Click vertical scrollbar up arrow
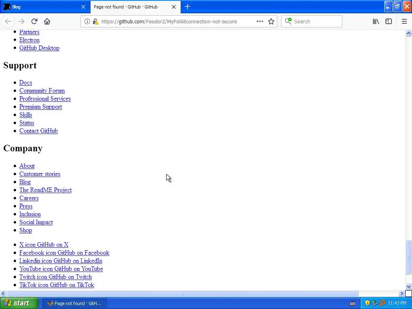This screenshot has height=309, width=412. tap(408, 33)
